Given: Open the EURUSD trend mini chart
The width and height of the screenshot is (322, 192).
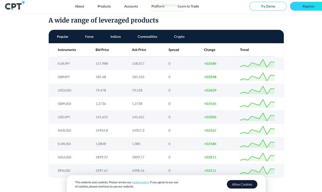Looking at the screenshot, I should [x=257, y=144].
